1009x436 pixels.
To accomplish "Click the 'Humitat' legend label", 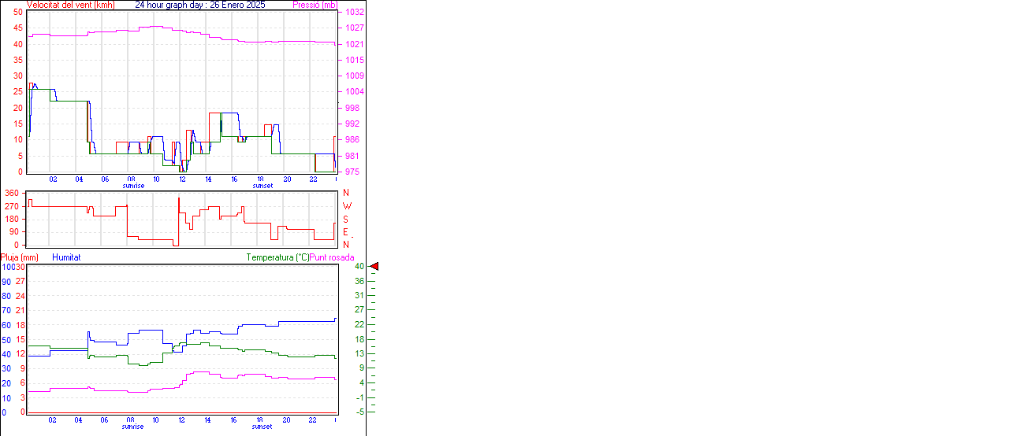I will click(x=66, y=257).
